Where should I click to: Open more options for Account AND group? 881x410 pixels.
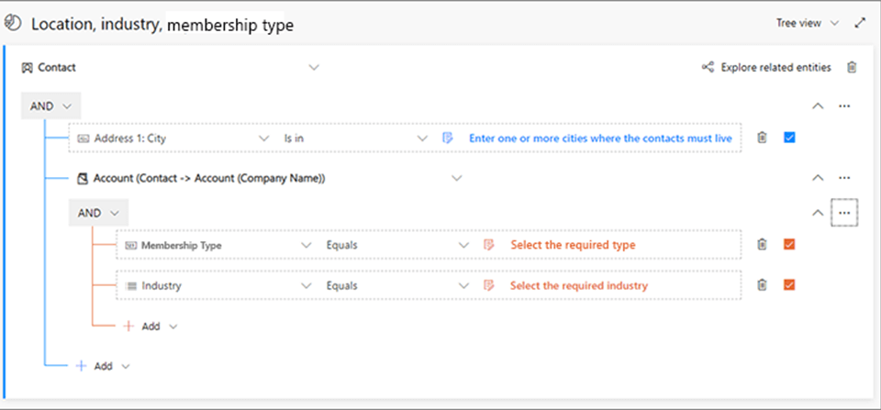tap(844, 213)
